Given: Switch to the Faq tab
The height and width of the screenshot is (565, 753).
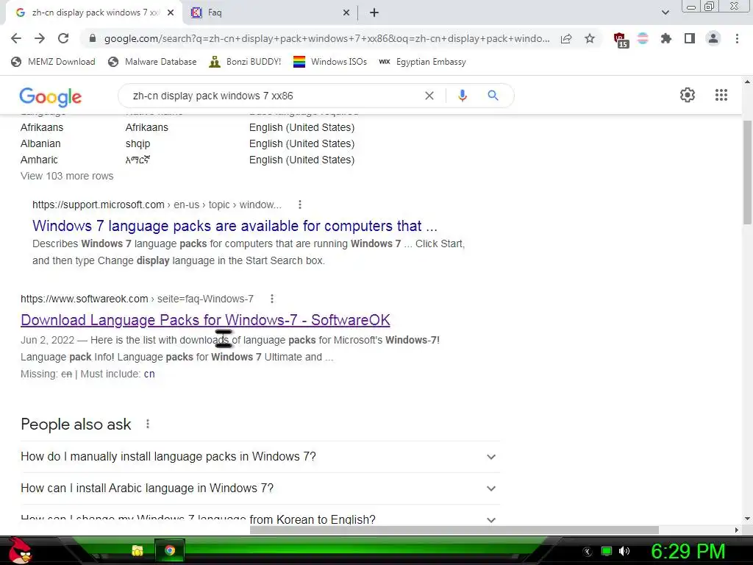Looking at the screenshot, I should [270, 13].
